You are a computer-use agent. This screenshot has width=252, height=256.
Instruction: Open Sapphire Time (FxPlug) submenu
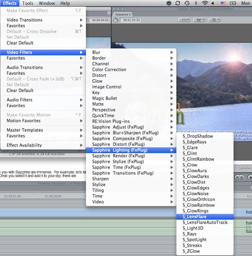(131, 167)
